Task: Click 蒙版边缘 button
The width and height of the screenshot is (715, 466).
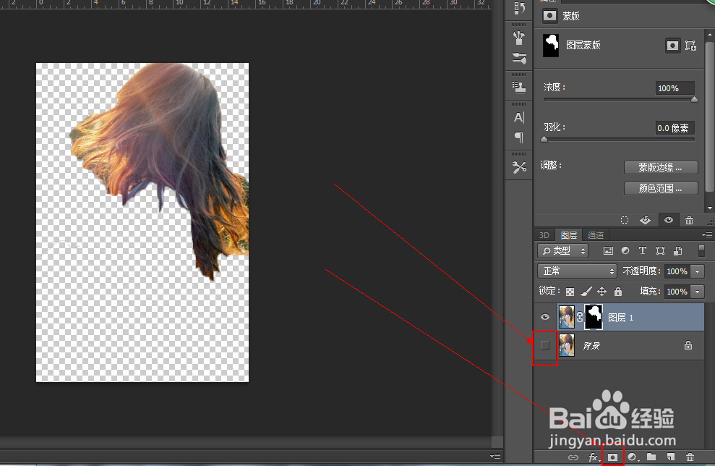Action: tap(661, 167)
